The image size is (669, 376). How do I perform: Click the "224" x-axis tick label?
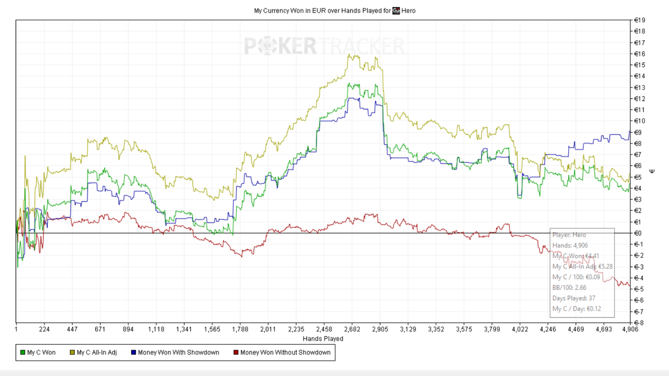[x=44, y=330]
